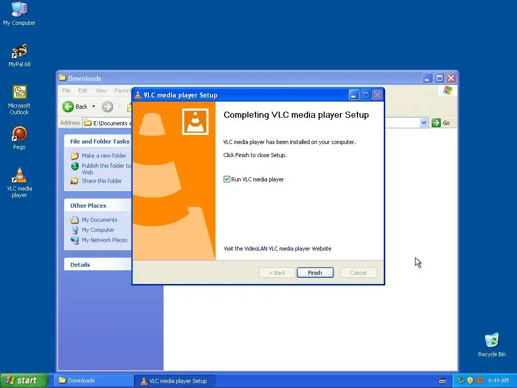The width and height of the screenshot is (517, 388).
Task: Click the on-screen keyboard tray icon
Action: (442, 381)
